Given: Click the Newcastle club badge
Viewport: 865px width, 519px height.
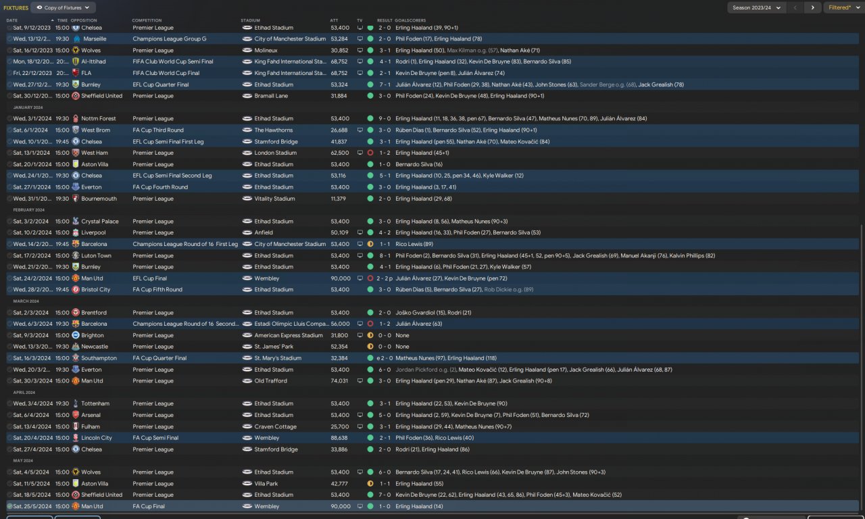Looking at the screenshot, I should (x=76, y=347).
